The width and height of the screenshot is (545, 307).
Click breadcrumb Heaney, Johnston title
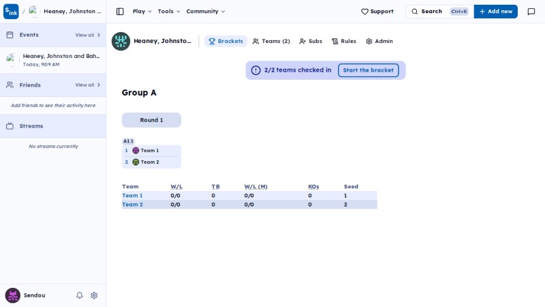(72, 12)
